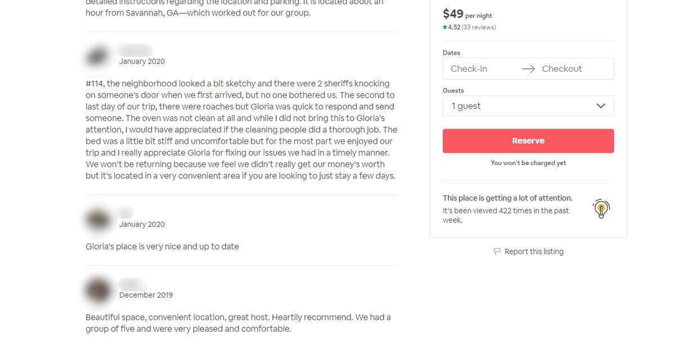Click the chevron in the Guests selector
The height and width of the screenshot is (339, 675).
(x=601, y=106)
